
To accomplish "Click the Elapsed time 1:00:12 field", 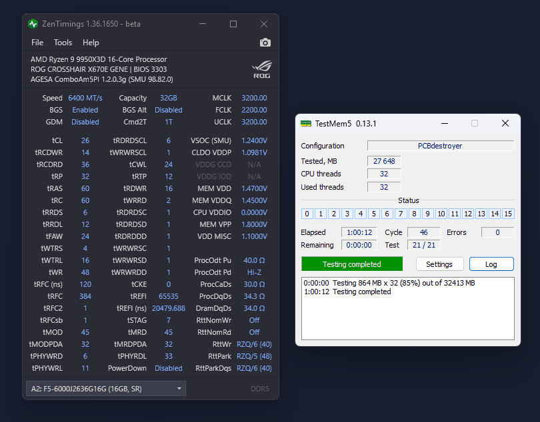I will [359, 232].
